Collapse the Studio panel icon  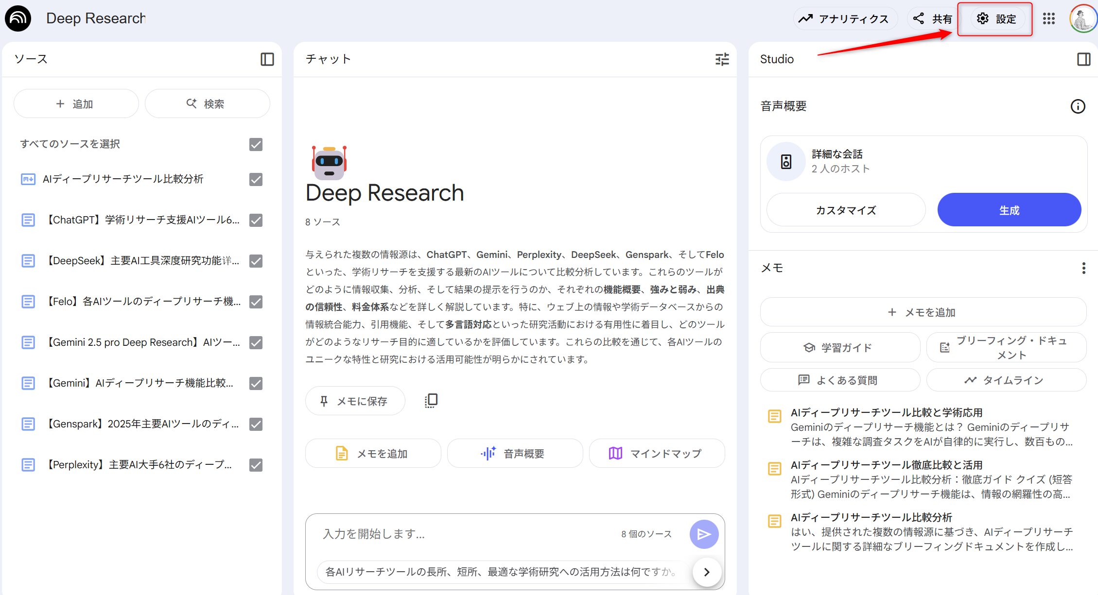coord(1084,59)
